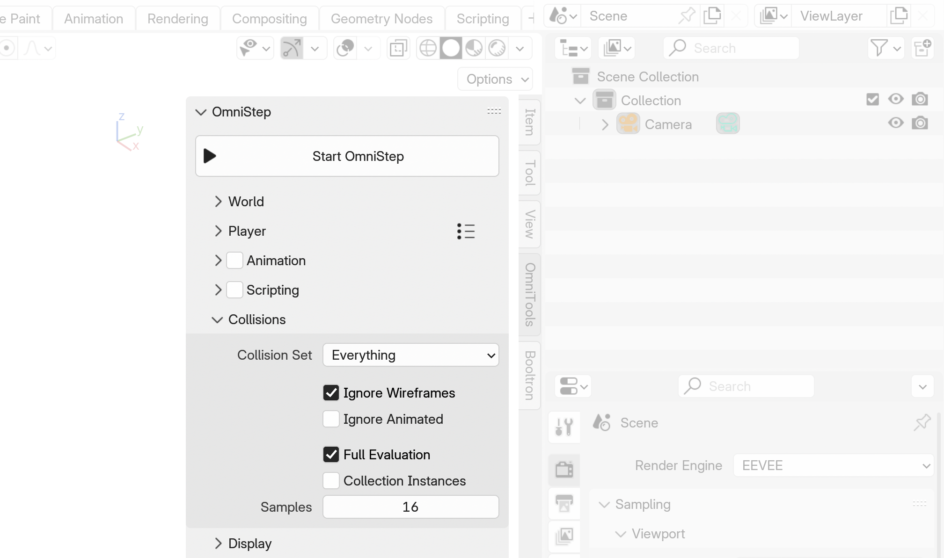Toggle the Collection Instances checkbox
The image size is (944, 558).
pyautogui.click(x=331, y=480)
